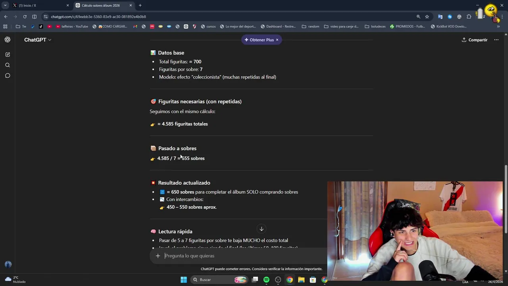View site information icon in address bar

[46, 17]
